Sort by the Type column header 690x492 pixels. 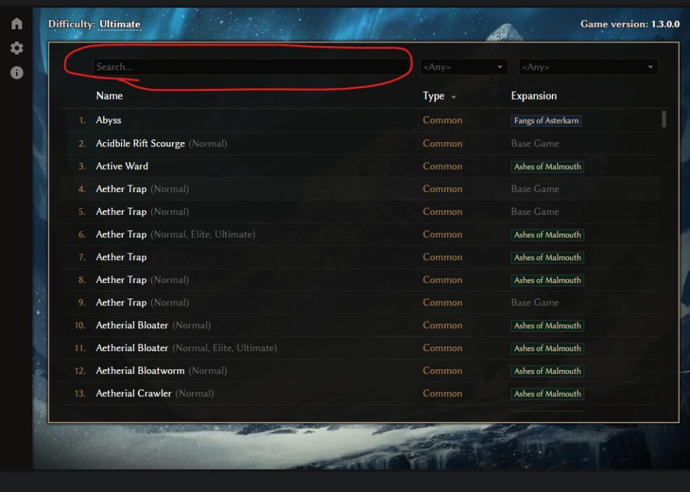click(x=433, y=96)
